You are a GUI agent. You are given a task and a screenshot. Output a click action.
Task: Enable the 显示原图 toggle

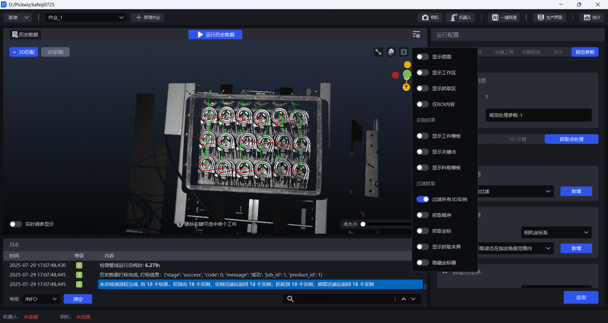coord(422,57)
